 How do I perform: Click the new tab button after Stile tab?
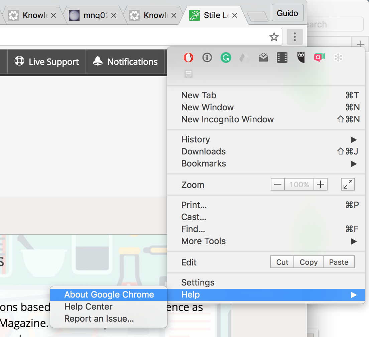coord(257,16)
